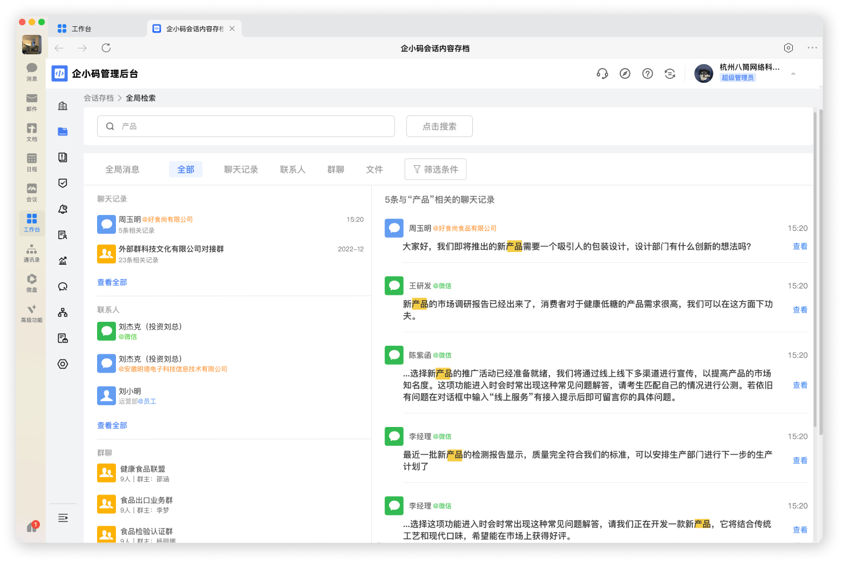Click 查看全部 under 联系人
Screen dimensions: 843x563
[x=112, y=425]
